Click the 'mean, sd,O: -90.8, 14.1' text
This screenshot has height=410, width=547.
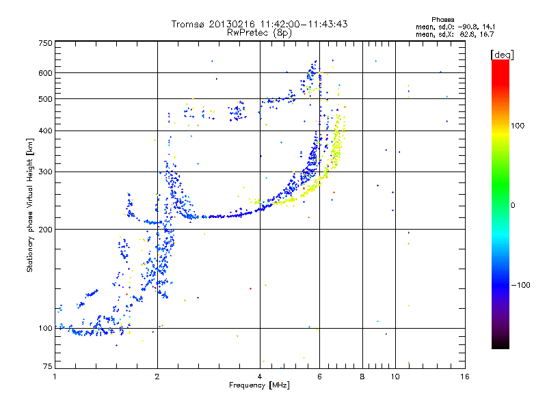click(455, 27)
